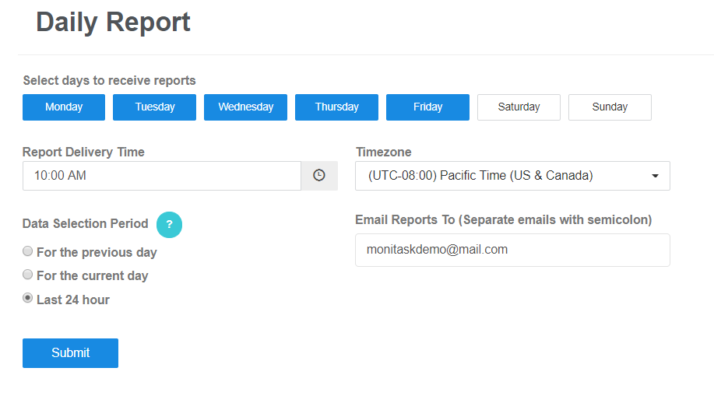Toggle Wednesday report day
The height and width of the screenshot is (417, 714).
coord(245,107)
